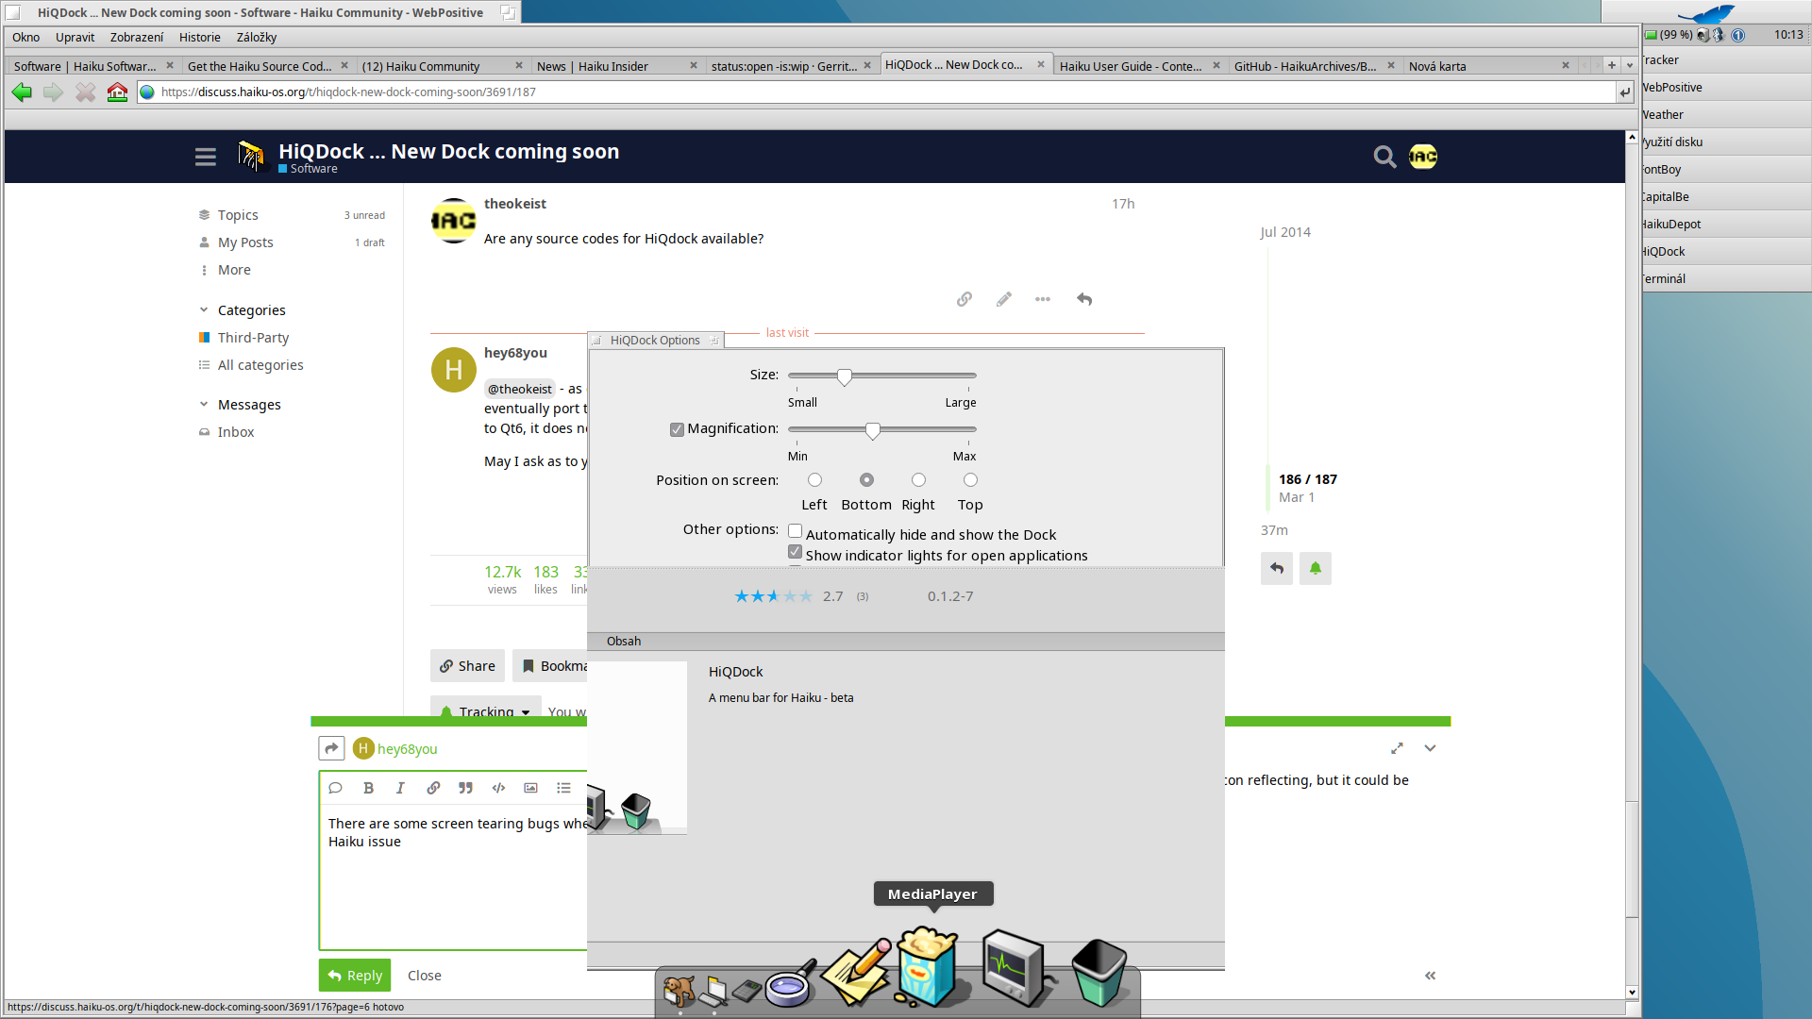Open Magnify glass icon in dock

[790, 986]
